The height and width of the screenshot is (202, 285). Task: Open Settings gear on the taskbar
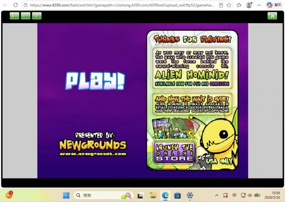tap(190, 195)
